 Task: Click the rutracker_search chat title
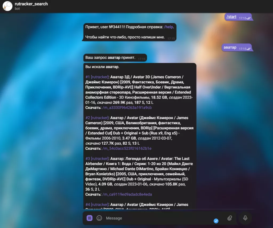click(x=31, y=4)
